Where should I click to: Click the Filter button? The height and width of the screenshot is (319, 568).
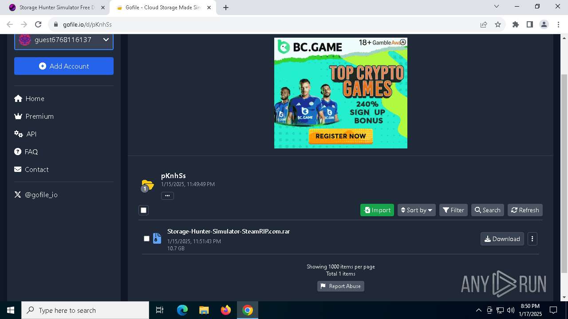(454, 210)
